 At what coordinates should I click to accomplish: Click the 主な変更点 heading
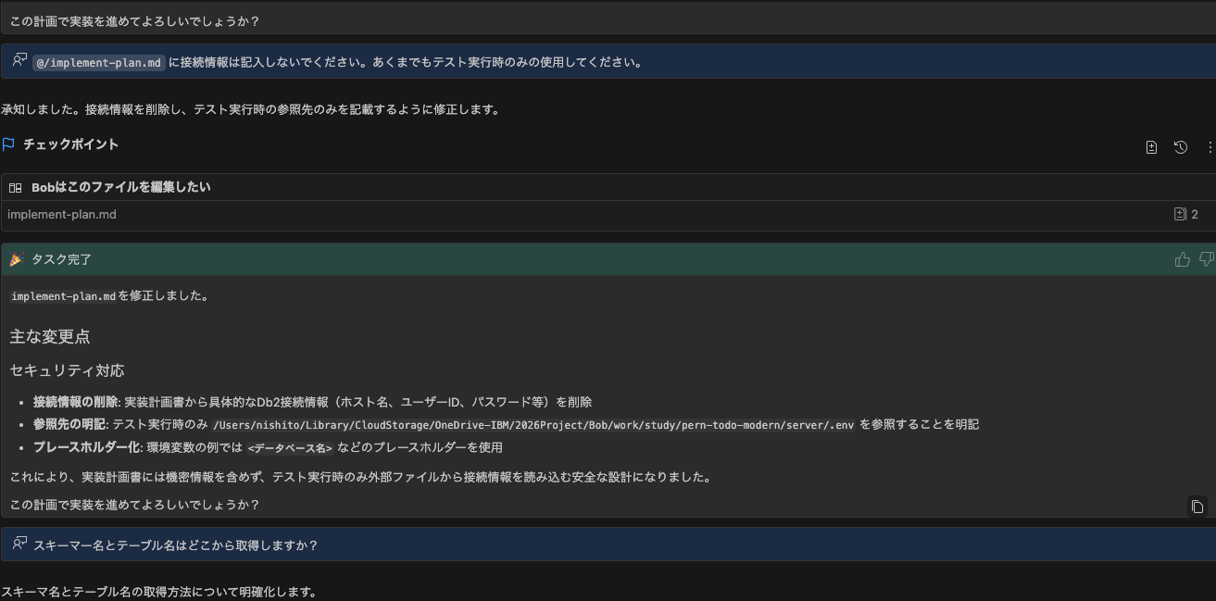pyautogui.click(x=50, y=336)
